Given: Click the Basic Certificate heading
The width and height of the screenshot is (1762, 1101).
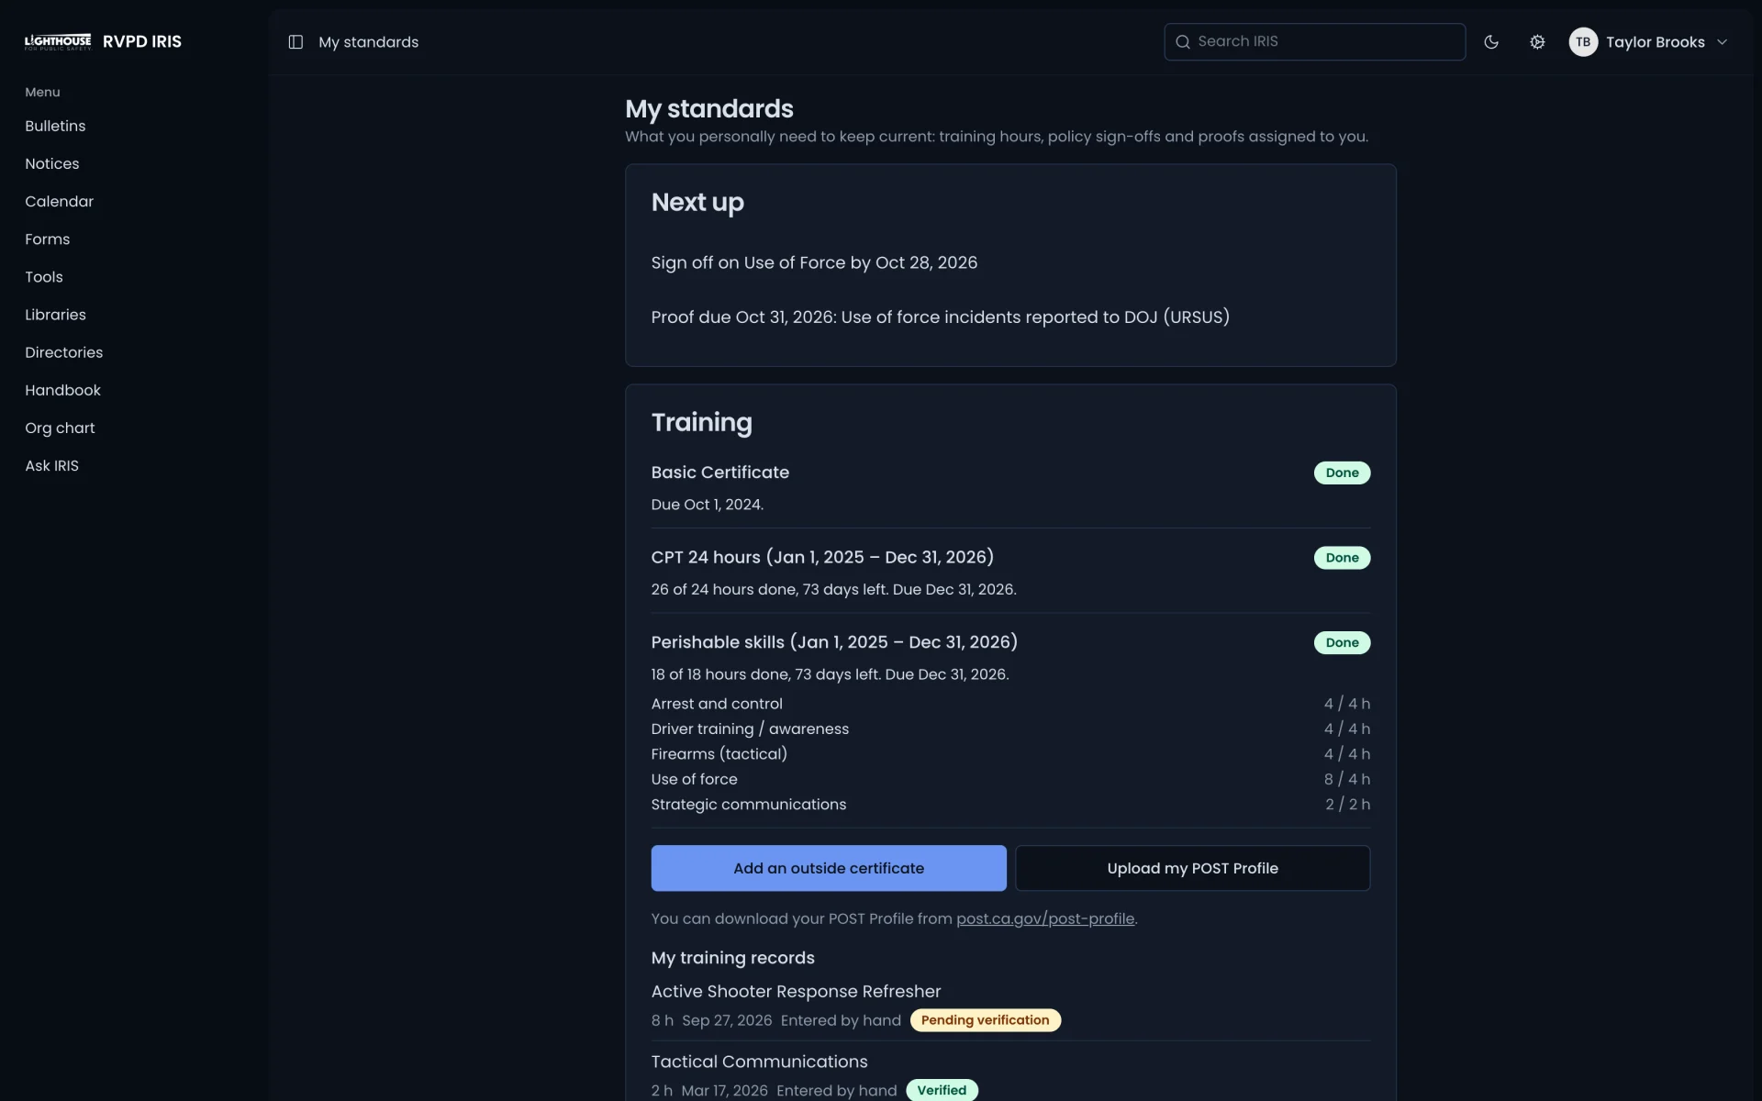Looking at the screenshot, I should (x=720, y=473).
